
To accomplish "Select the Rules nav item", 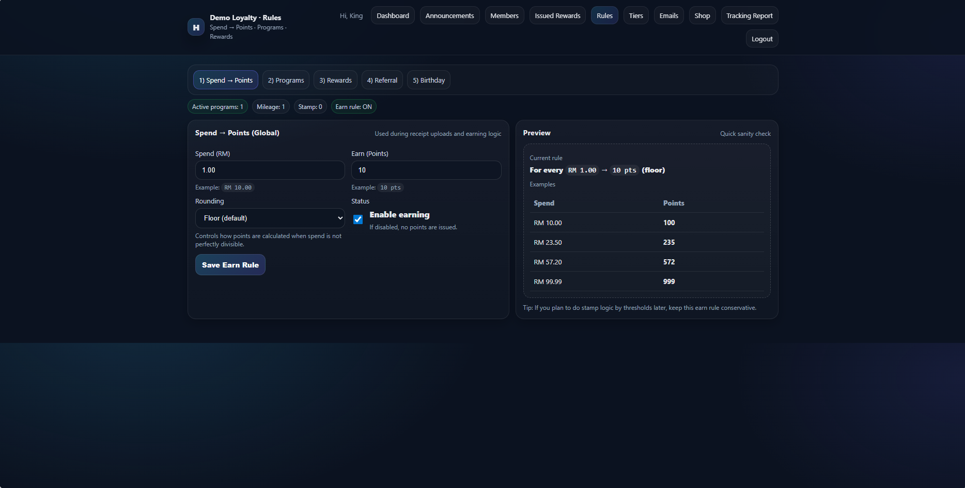I will (604, 15).
